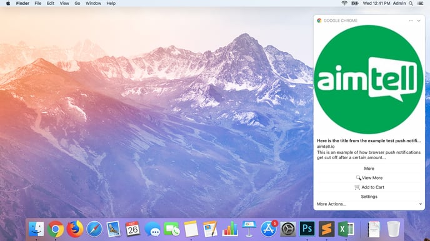Open the Go menu

(x=77, y=3)
